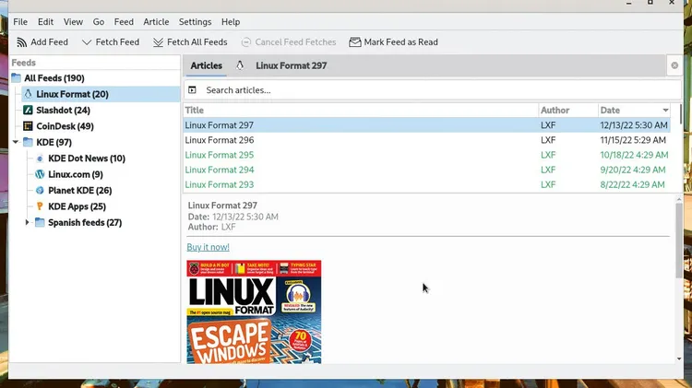692x388 pixels.
Task: Select the KDE Dot News (10) feed label
Action: (x=87, y=159)
